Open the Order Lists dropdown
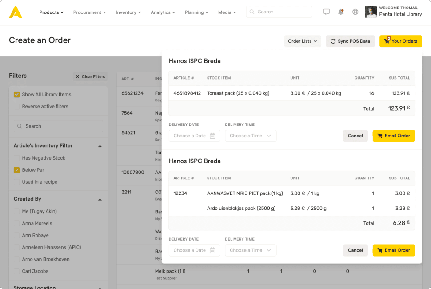431x289 pixels. point(302,41)
